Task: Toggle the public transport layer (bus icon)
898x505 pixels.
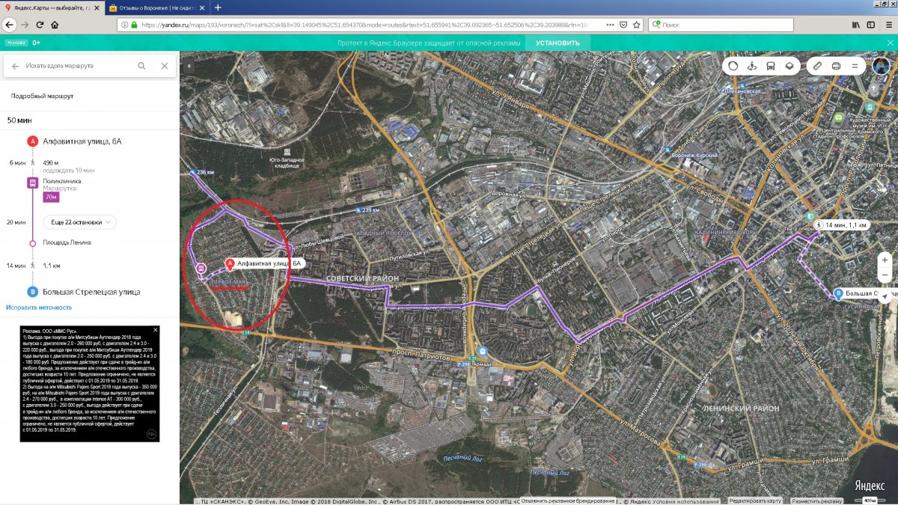Action: 770,66
